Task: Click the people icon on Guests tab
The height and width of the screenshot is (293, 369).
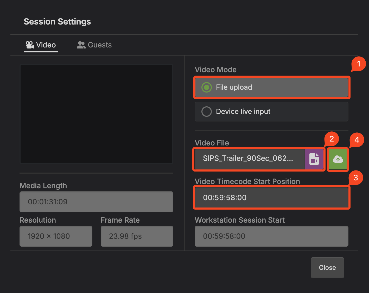Action: pos(81,45)
